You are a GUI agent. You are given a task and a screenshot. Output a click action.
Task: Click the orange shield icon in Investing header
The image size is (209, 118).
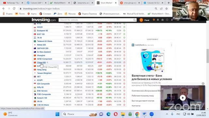(154, 20)
